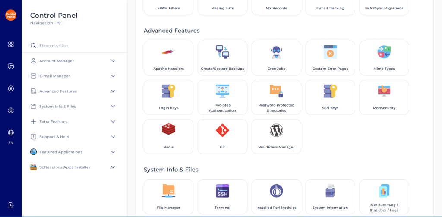The image size is (442, 217).
Task: Click the logout icon at sidebar bottom
Action: tap(11, 205)
